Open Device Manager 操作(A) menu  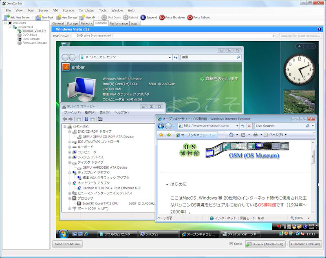pos(90,113)
